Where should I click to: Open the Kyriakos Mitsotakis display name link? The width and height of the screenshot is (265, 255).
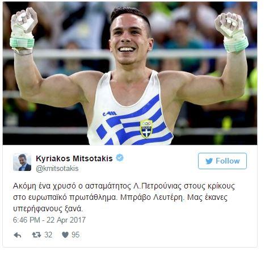pos(74,158)
